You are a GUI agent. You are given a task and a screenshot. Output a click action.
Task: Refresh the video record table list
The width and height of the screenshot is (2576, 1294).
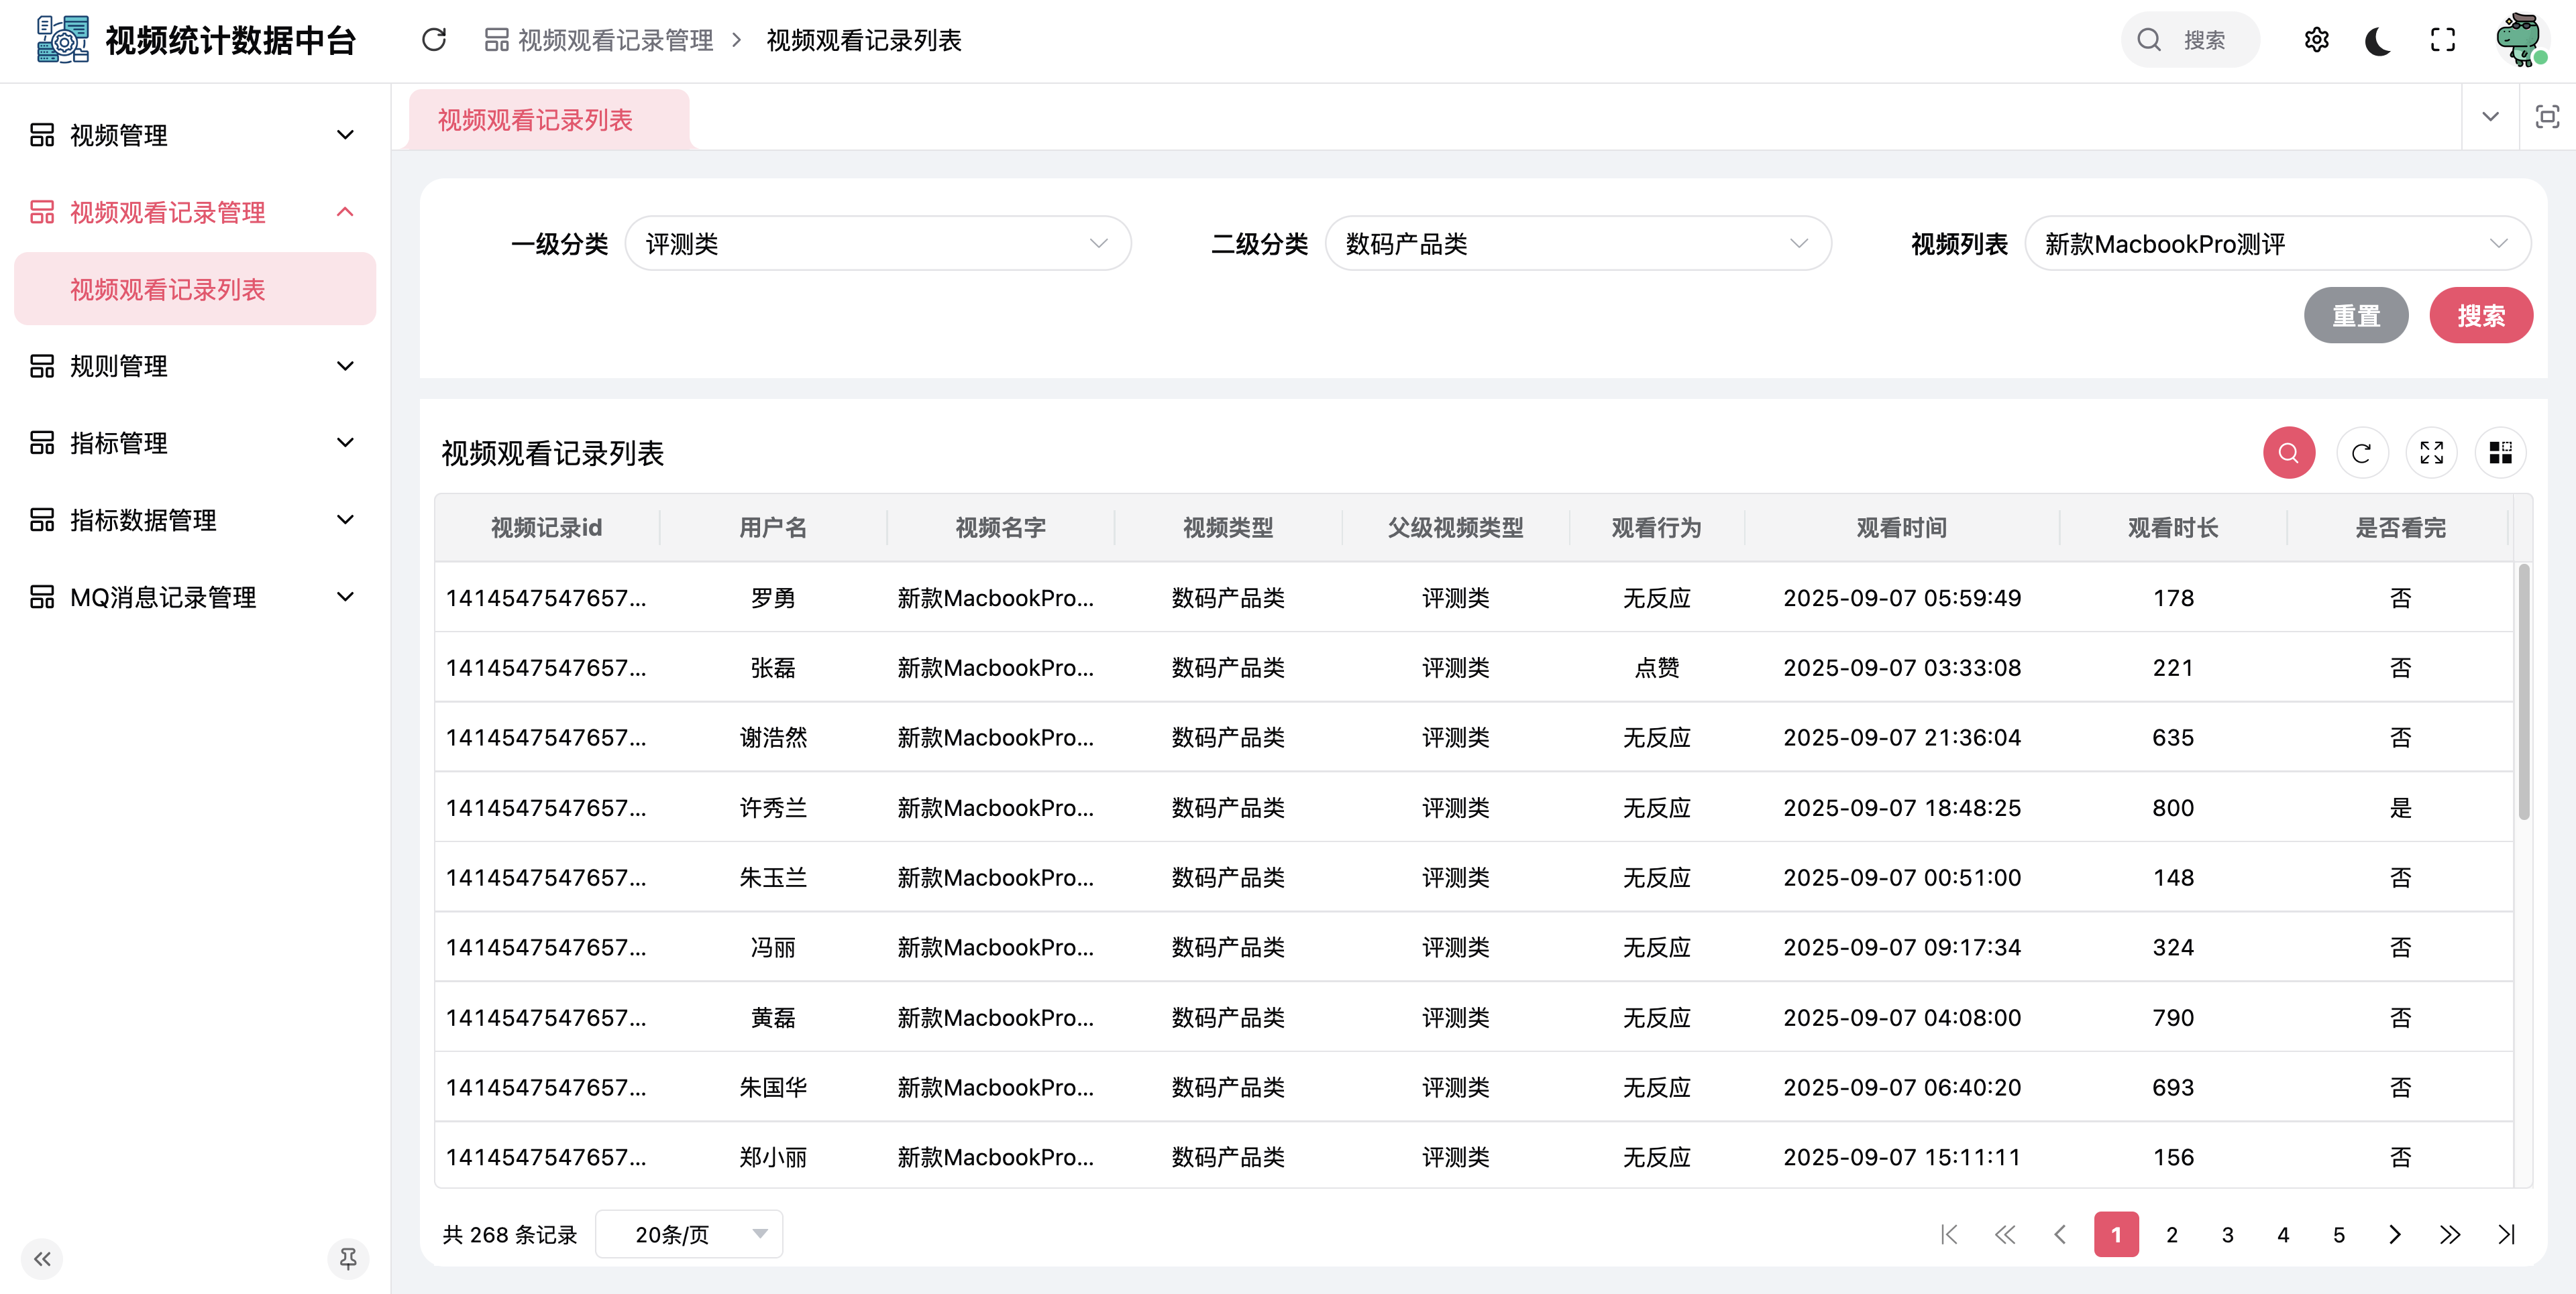2361,454
